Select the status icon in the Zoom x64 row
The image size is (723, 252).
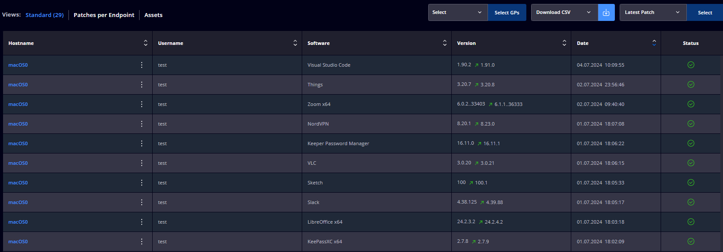691,104
